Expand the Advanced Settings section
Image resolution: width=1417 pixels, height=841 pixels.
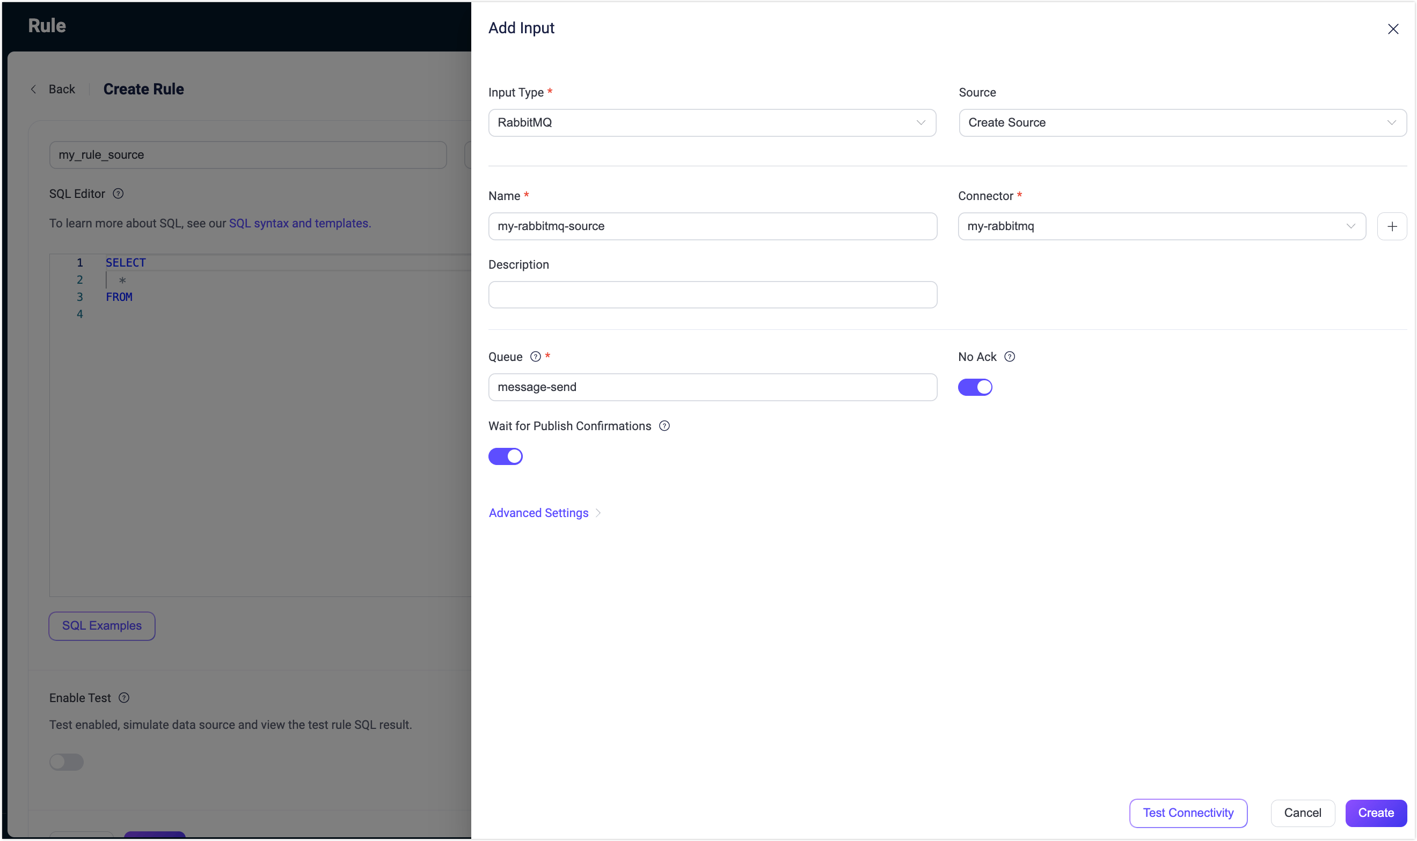point(539,512)
